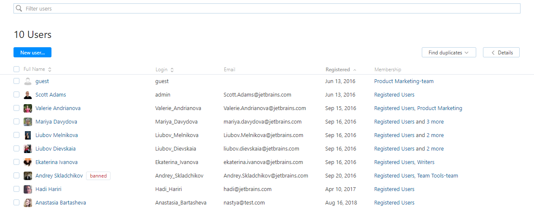
Task: Click email Scott.Adams@jetbrains.com
Action: 257,95
